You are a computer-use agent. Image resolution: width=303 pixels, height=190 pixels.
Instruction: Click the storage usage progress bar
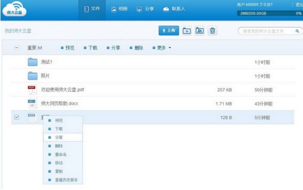pyautogui.click(x=270, y=13)
